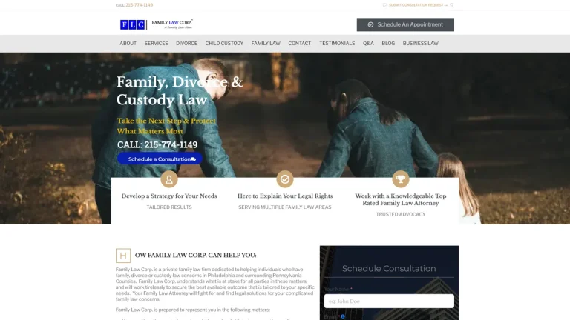Open the Testimonials page
The height and width of the screenshot is (320, 570).
click(x=337, y=43)
